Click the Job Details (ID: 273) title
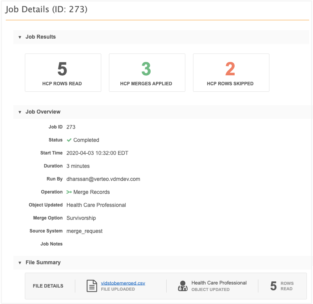The image size is (313, 304). tap(46, 9)
